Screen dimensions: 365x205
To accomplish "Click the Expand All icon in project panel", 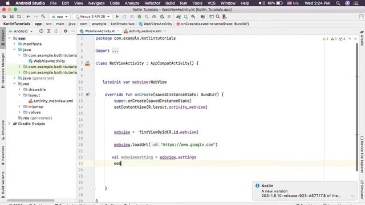I will pos(48,31).
